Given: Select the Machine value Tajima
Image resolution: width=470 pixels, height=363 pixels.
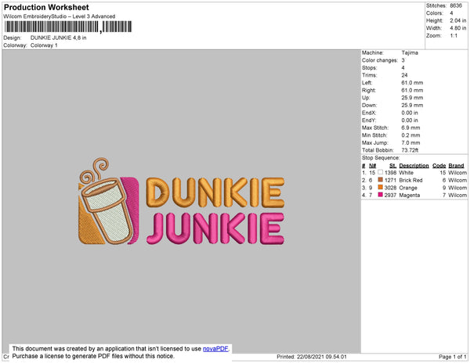Looking at the screenshot, I should pos(410,52).
